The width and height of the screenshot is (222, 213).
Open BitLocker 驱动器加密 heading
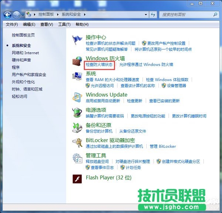[110, 140]
